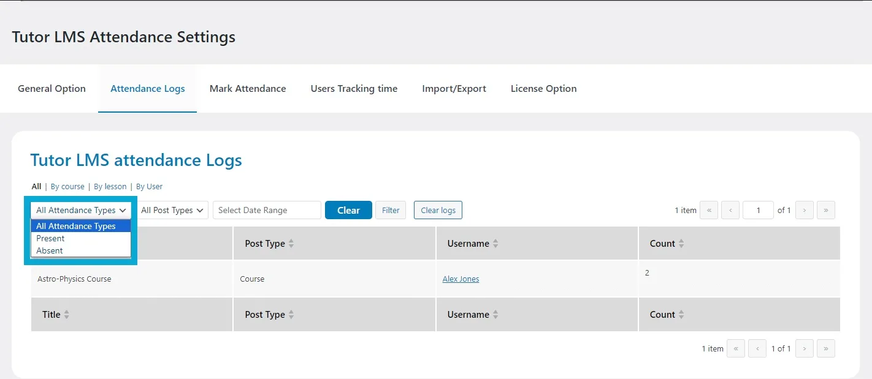Viewport: 872px width, 379px height.
Task: Click the Select Date Range field
Action: click(x=267, y=210)
